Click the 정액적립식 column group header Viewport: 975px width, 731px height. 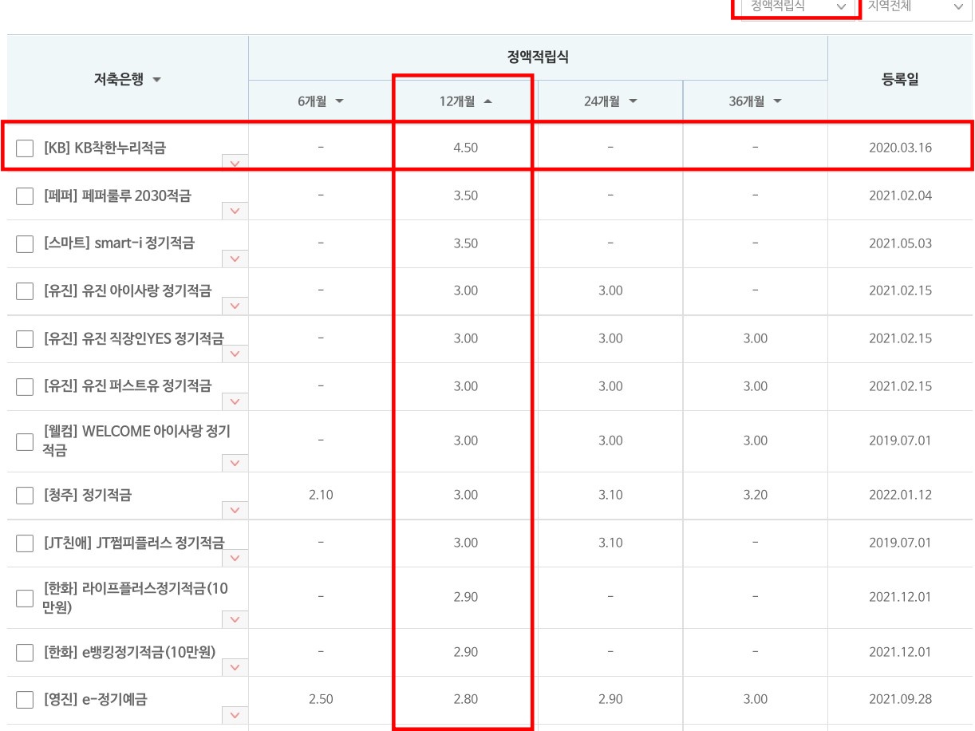pyautogui.click(x=539, y=56)
